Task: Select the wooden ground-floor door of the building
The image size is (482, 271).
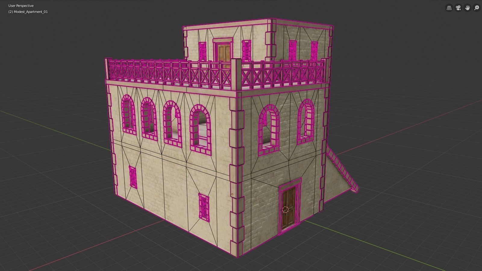Action: pos(289,208)
